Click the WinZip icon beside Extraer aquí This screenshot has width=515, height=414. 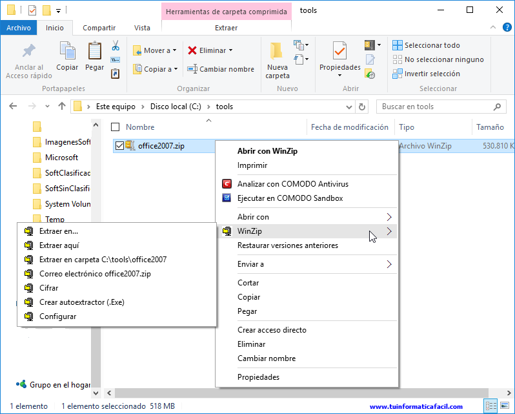click(29, 245)
